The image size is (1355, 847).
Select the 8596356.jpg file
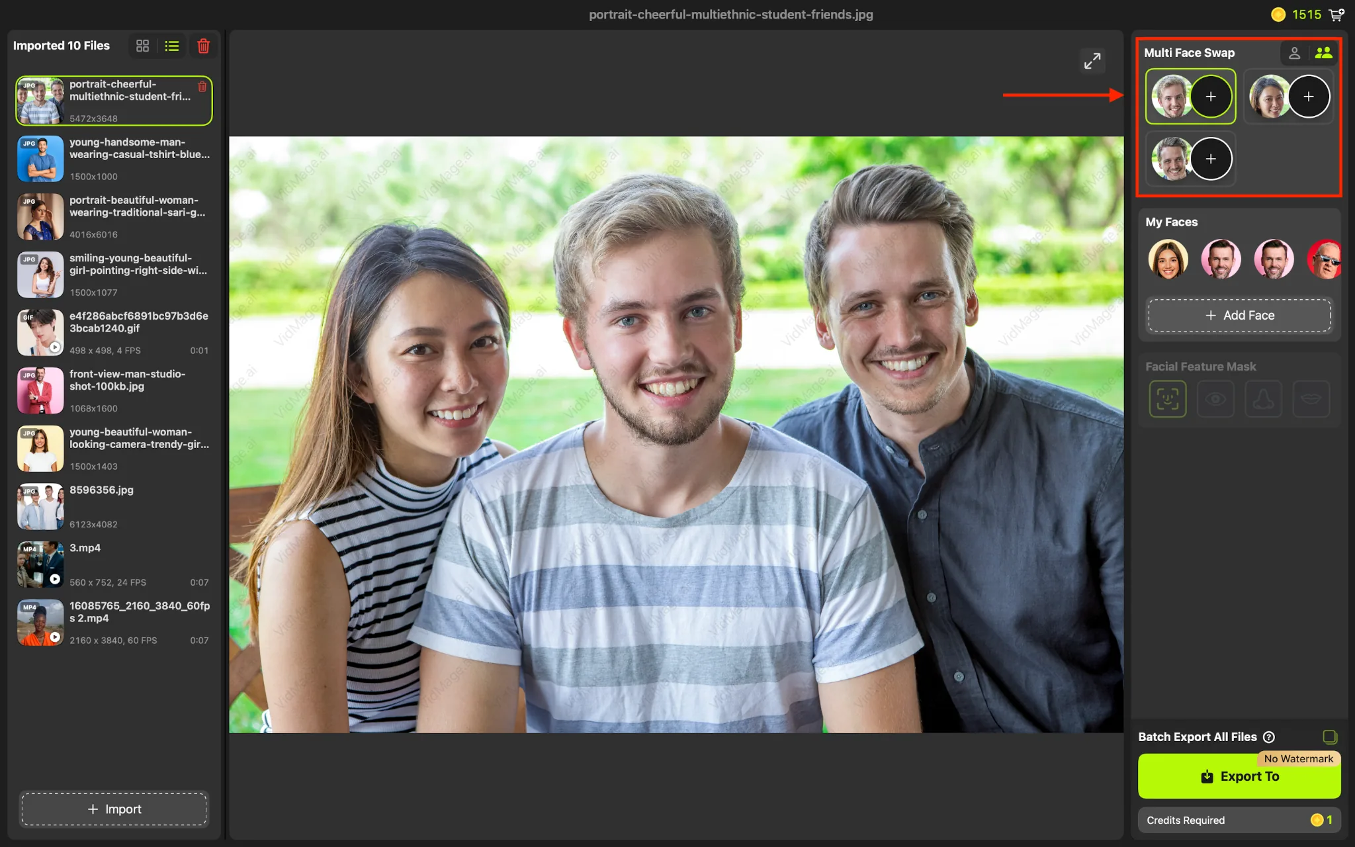pos(114,507)
